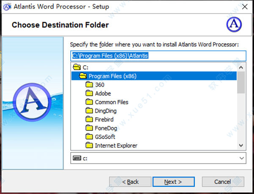Click the folder icon next to Common Files

(89, 102)
